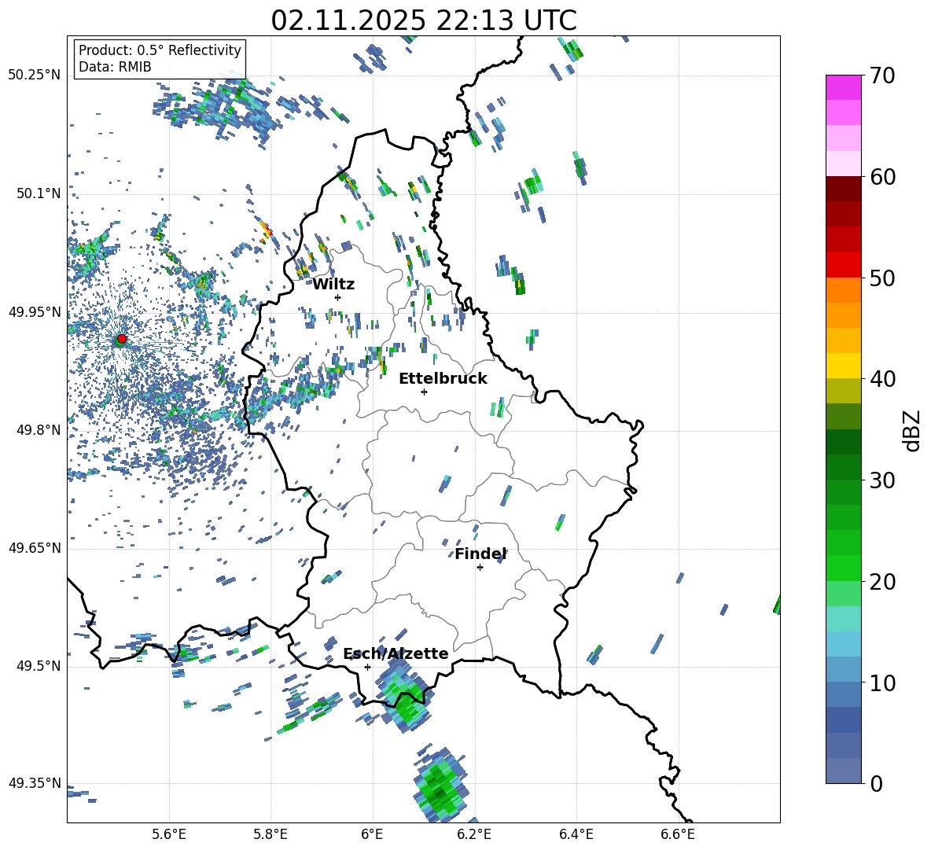Image resolution: width=931 pixels, height=850 pixels.
Task: Click the green rain cell below Esch/Alzette
Action: (407, 705)
